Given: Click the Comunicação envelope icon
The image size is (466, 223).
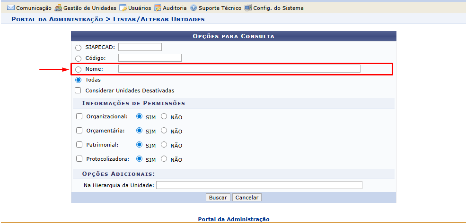Looking at the screenshot, I should 11,8.
